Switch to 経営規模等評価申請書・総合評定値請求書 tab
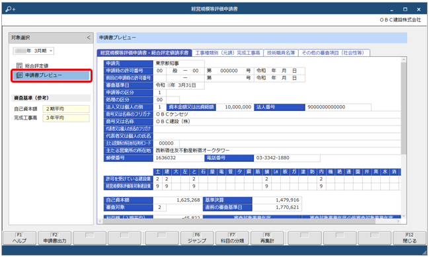This screenshot has height=257, width=429. (145, 53)
